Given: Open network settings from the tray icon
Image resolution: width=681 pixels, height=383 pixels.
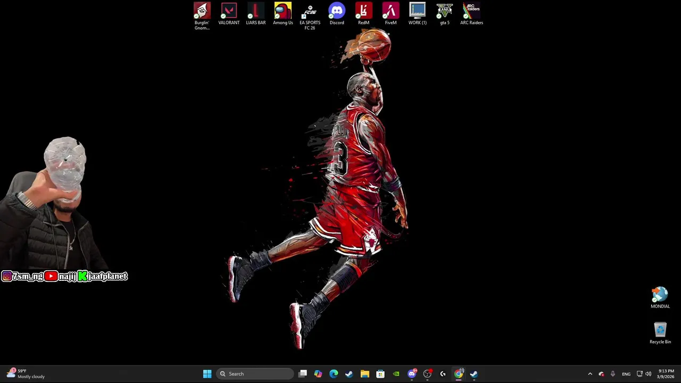Looking at the screenshot, I should coord(640,374).
